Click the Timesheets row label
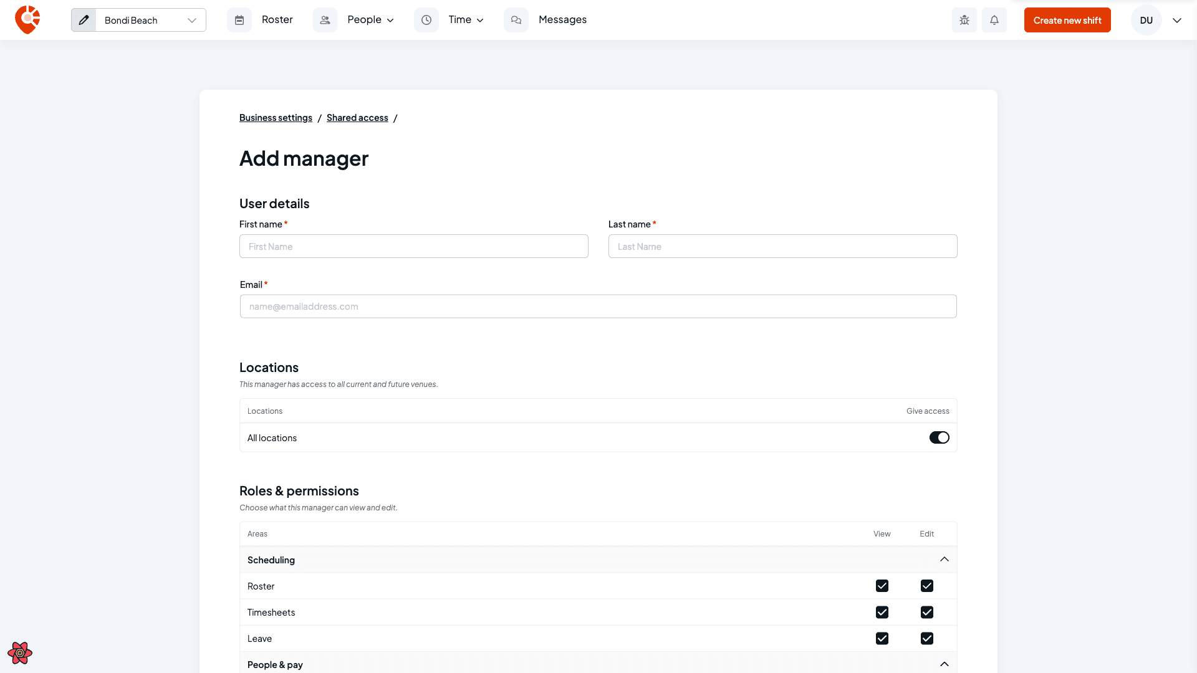Screen dimensions: 1197x673 point(271,613)
